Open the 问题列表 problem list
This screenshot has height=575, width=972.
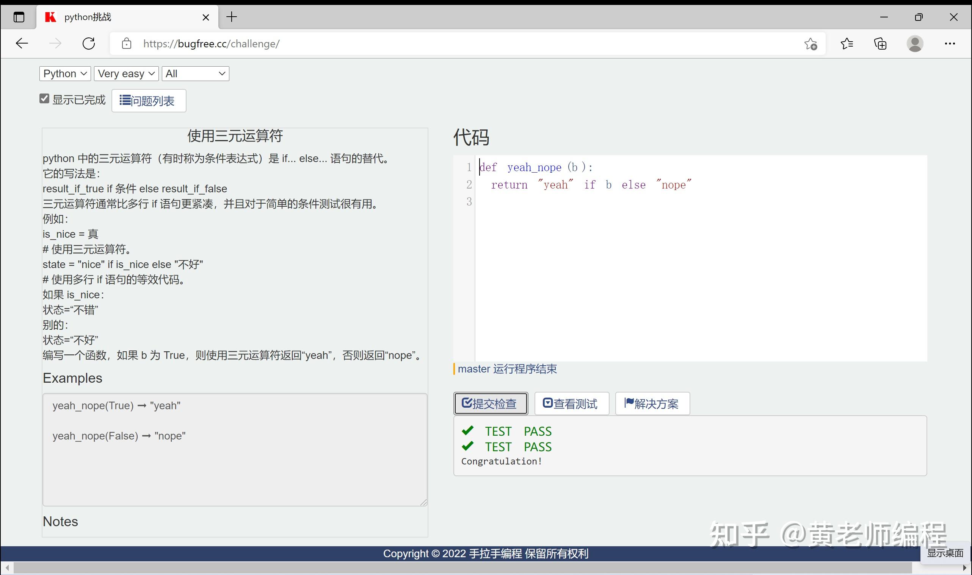[149, 100]
